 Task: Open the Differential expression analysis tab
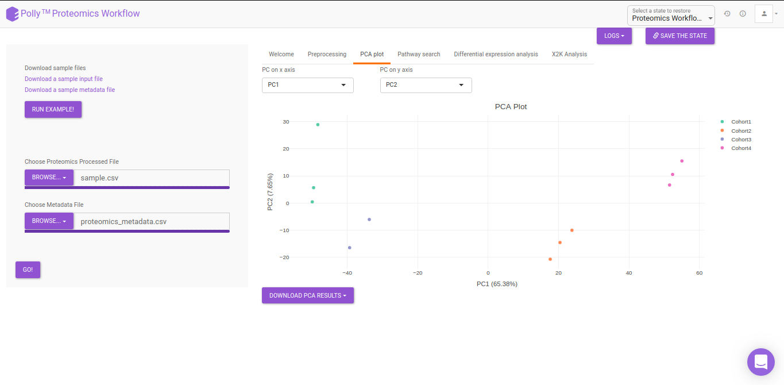point(496,54)
